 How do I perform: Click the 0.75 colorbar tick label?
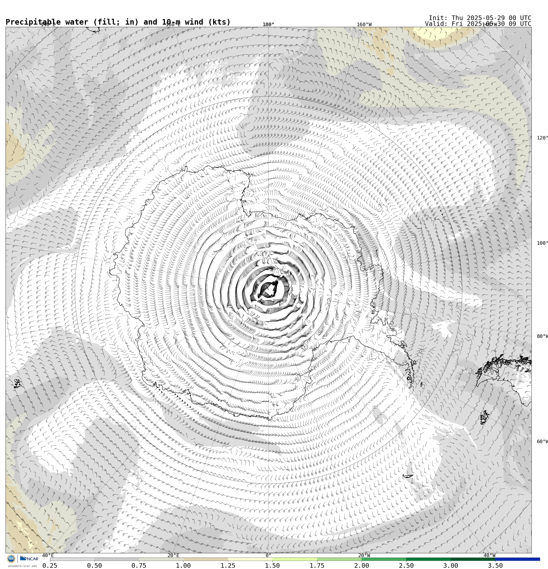(139, 565)
